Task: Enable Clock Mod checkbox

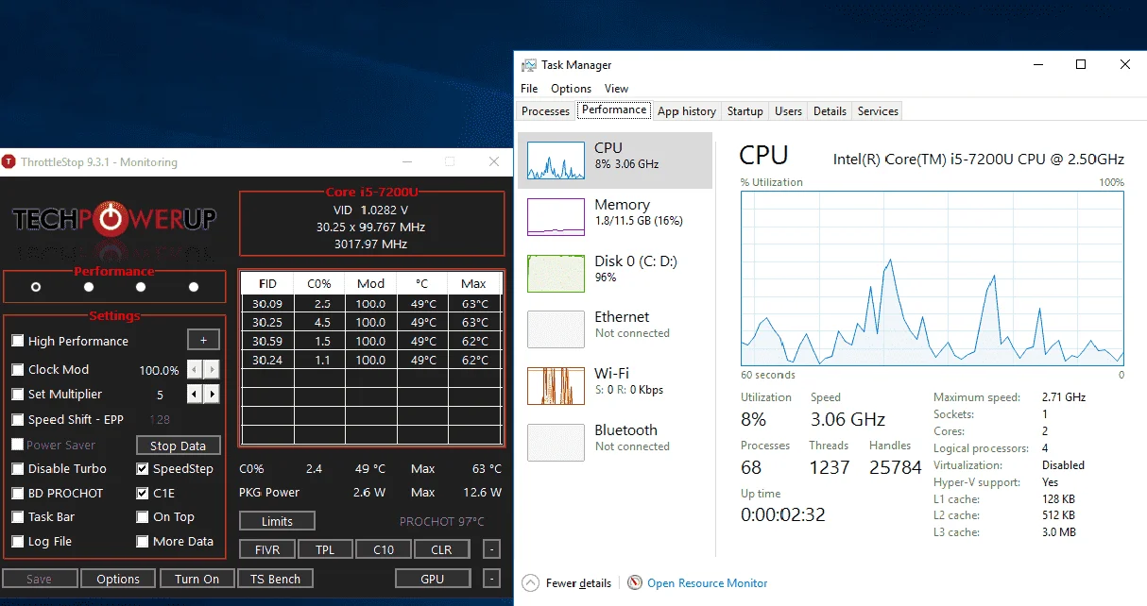Action: tap(18, 369)
